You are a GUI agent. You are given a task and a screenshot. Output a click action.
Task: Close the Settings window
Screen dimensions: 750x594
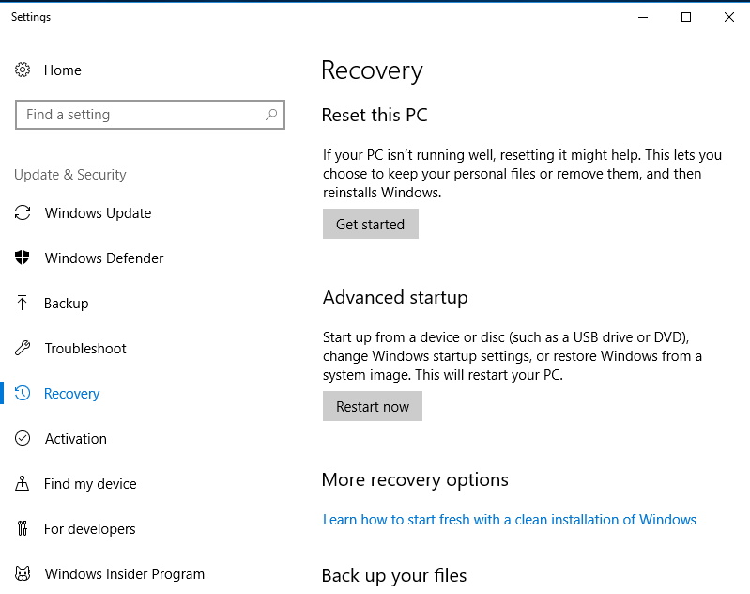coord(729,17)
